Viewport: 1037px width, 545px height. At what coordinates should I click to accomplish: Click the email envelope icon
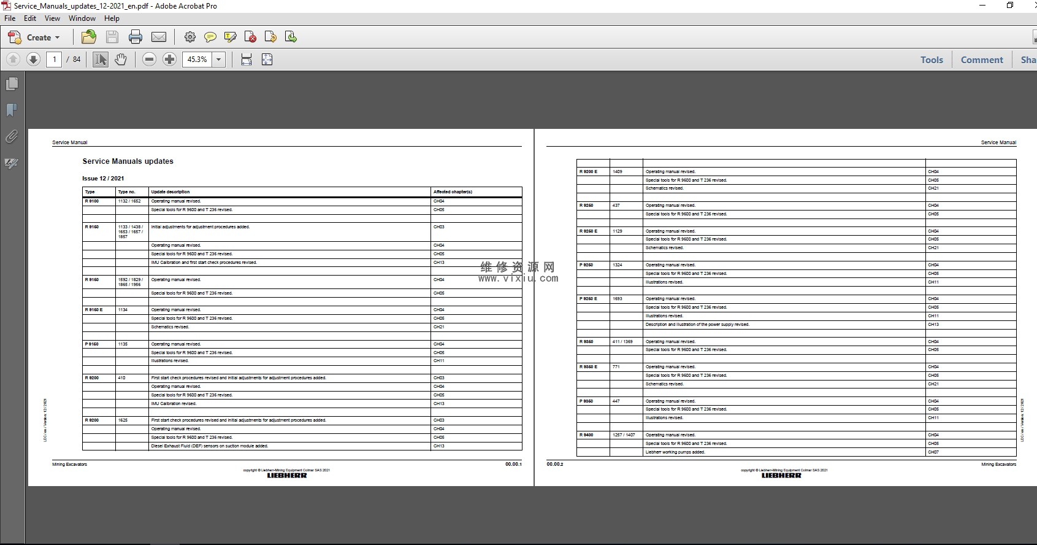point(159,37)
